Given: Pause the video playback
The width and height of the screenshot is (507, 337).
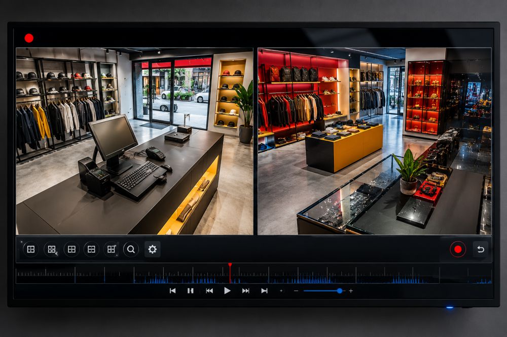Looking at the screenshot, I should click(191, 291).
